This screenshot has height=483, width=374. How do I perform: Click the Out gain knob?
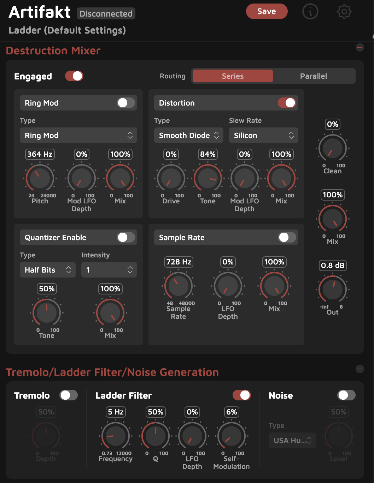[333, 290]
